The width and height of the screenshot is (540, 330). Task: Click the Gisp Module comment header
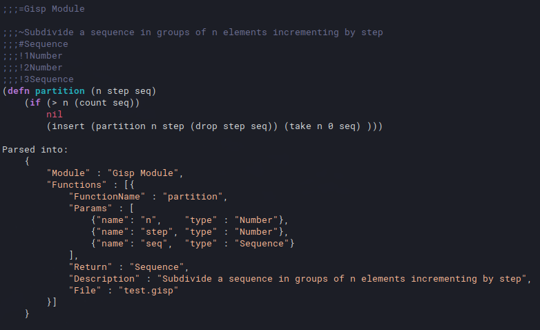[x=44, y=9]
